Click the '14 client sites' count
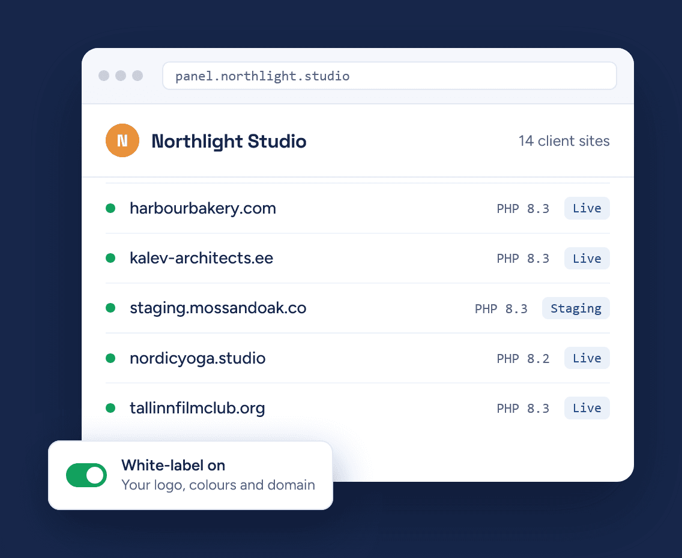This screenshot has height=558, width=682. [564, 141]
